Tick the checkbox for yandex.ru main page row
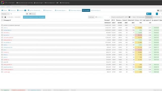The width and height of the screenshot is (162, 91). click(x=2, y=25)
